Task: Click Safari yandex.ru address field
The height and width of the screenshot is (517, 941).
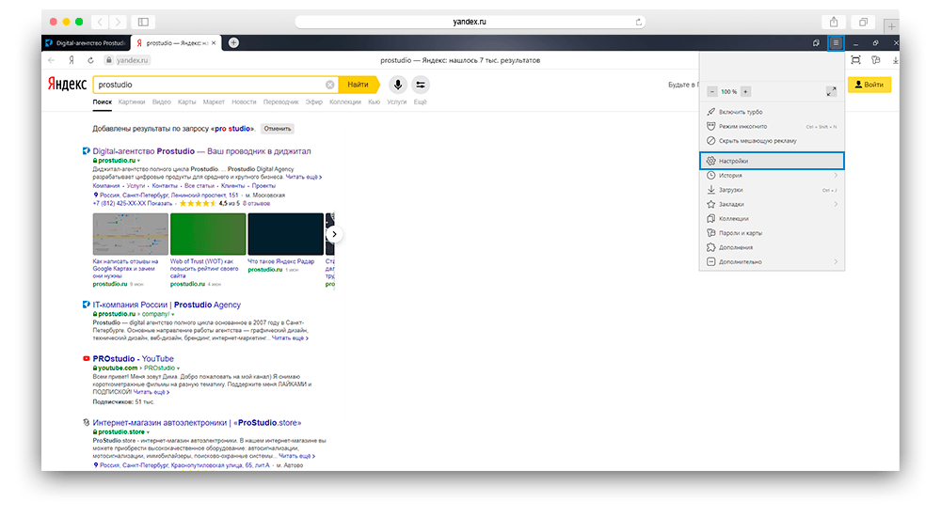Action: (x=470, y=23)
